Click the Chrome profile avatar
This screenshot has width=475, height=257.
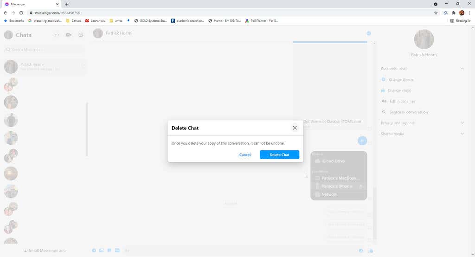462,13
